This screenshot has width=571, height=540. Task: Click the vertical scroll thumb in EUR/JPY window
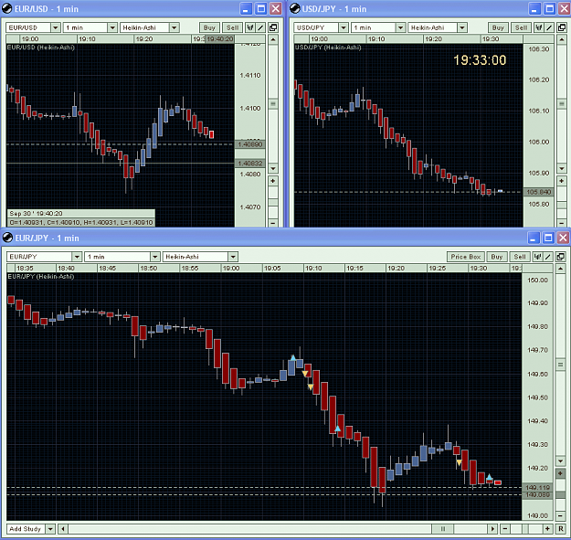(561, 365)
